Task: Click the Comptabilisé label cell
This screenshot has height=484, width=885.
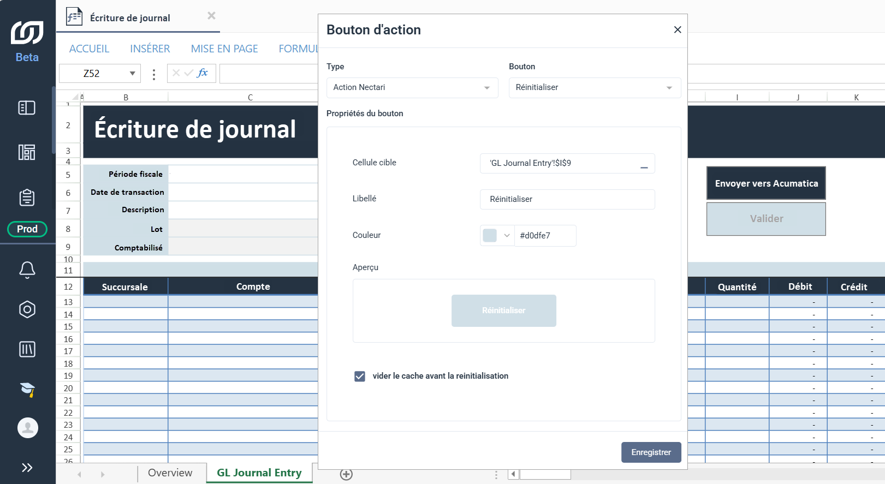Action: (126, 247)
